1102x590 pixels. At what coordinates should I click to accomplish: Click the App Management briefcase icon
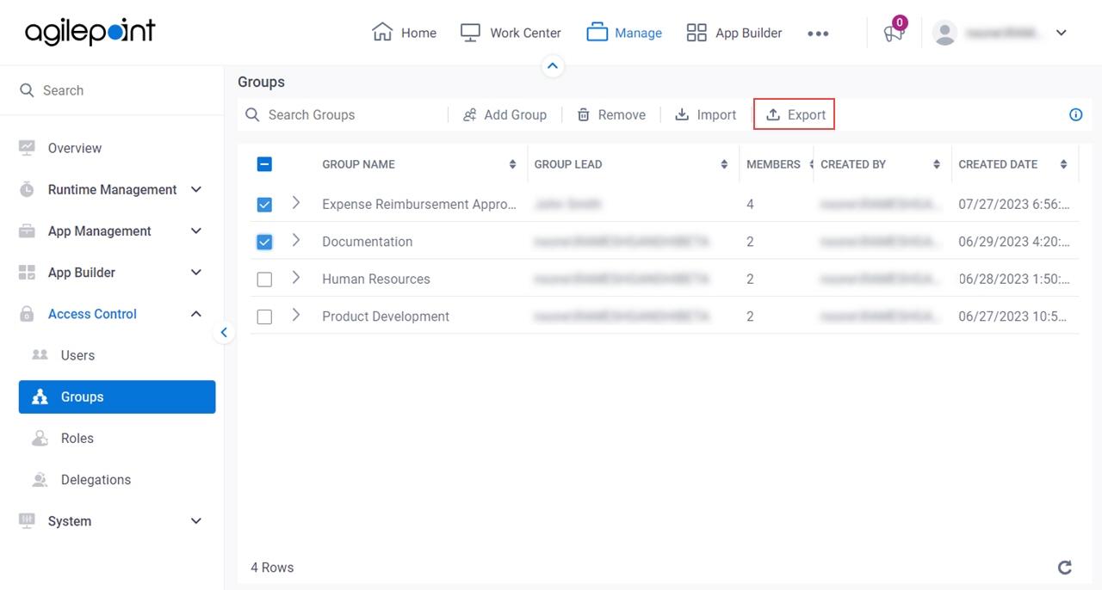tap(27, 230)
